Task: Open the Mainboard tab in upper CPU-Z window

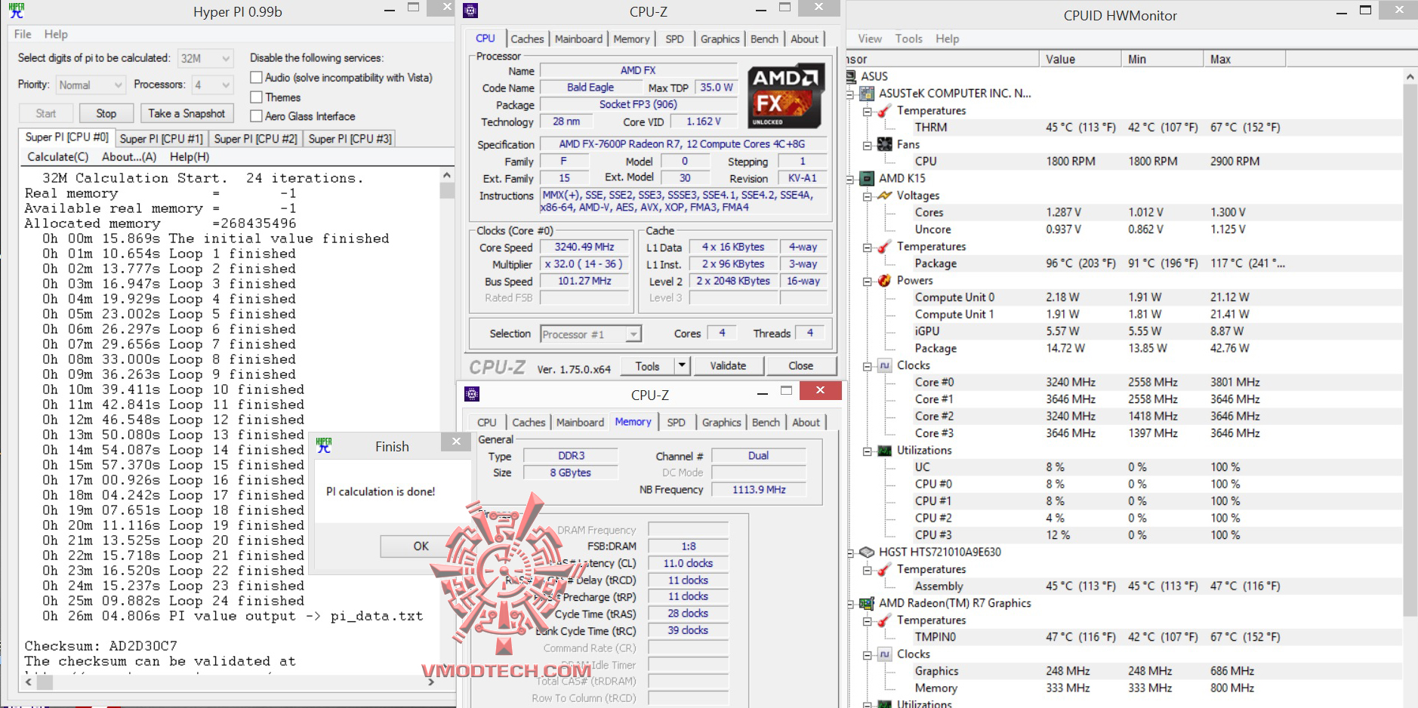Action: click(579, 39)
